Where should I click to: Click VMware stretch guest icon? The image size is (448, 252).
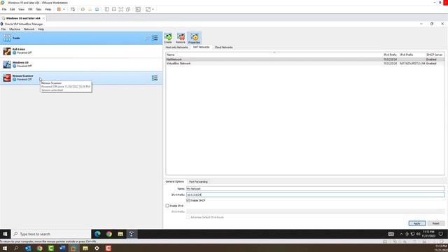[x=148, y=9]
